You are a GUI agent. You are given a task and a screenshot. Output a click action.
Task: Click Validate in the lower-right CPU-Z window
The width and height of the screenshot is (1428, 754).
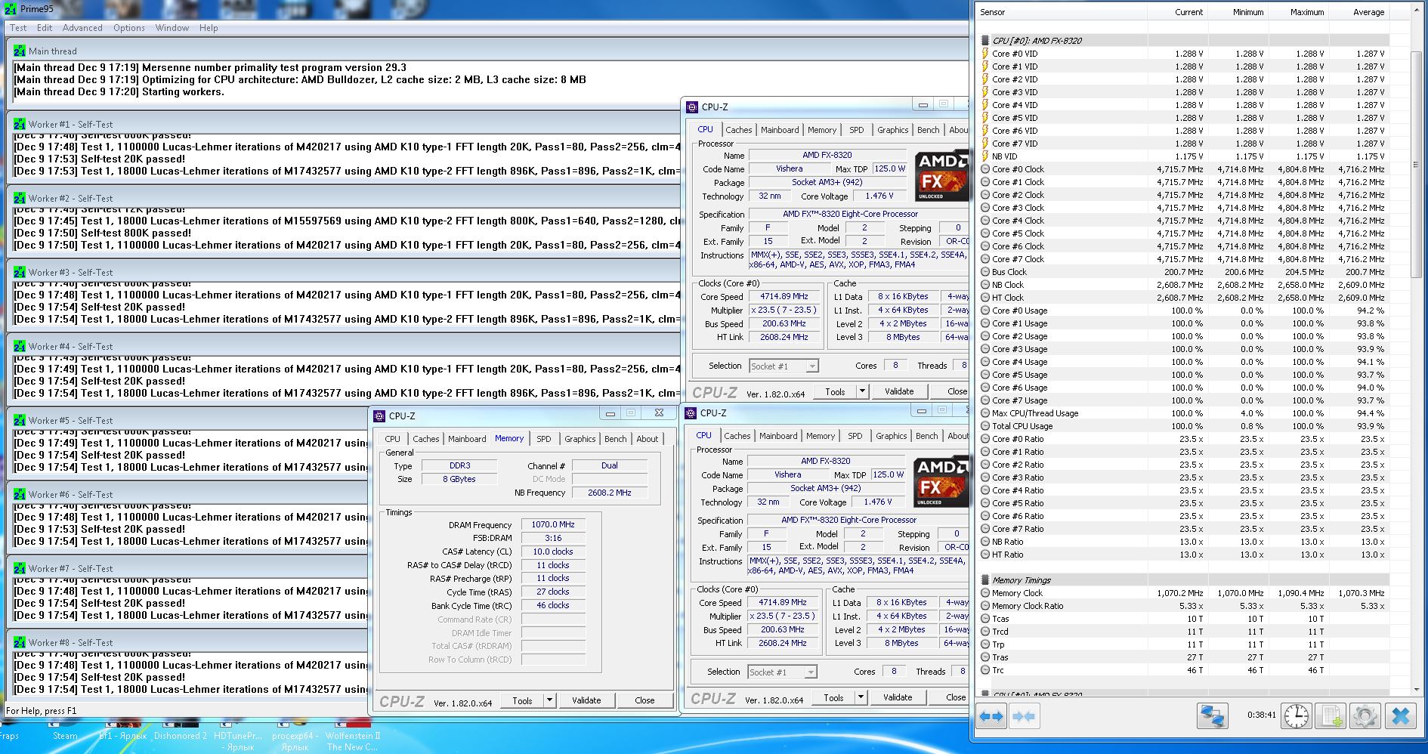pyautogui.click(x=898, y=697)
